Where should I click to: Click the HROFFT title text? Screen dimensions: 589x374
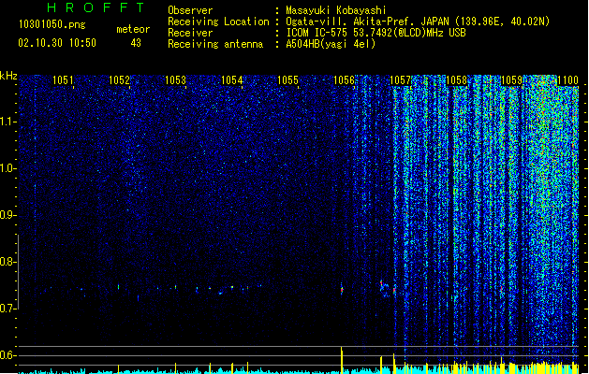coord(96,7)
